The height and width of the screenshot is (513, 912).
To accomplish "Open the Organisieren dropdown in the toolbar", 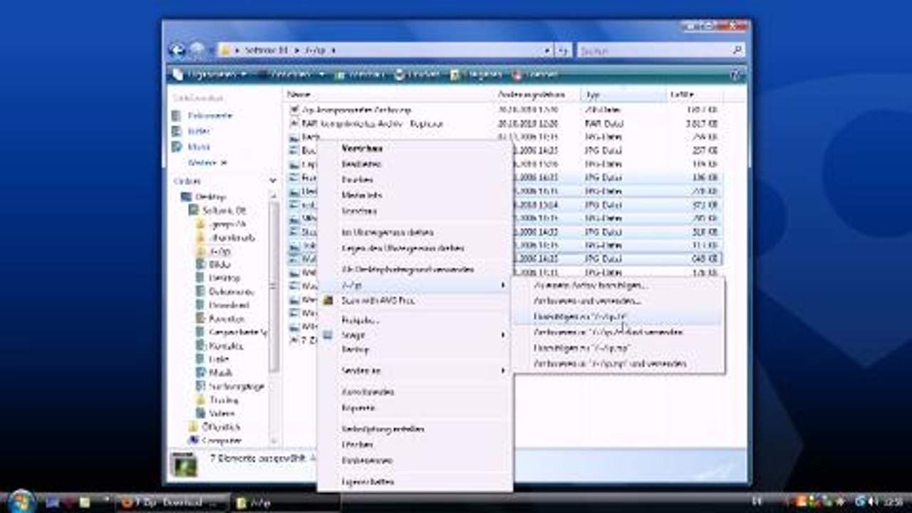I will pos(211,74).
